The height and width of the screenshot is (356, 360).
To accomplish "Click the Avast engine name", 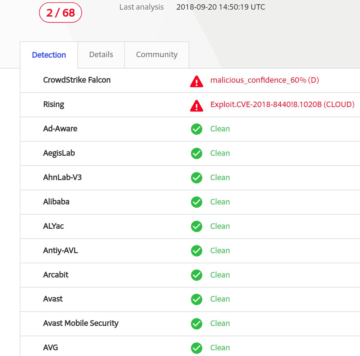I will click(x=53, y=299).
